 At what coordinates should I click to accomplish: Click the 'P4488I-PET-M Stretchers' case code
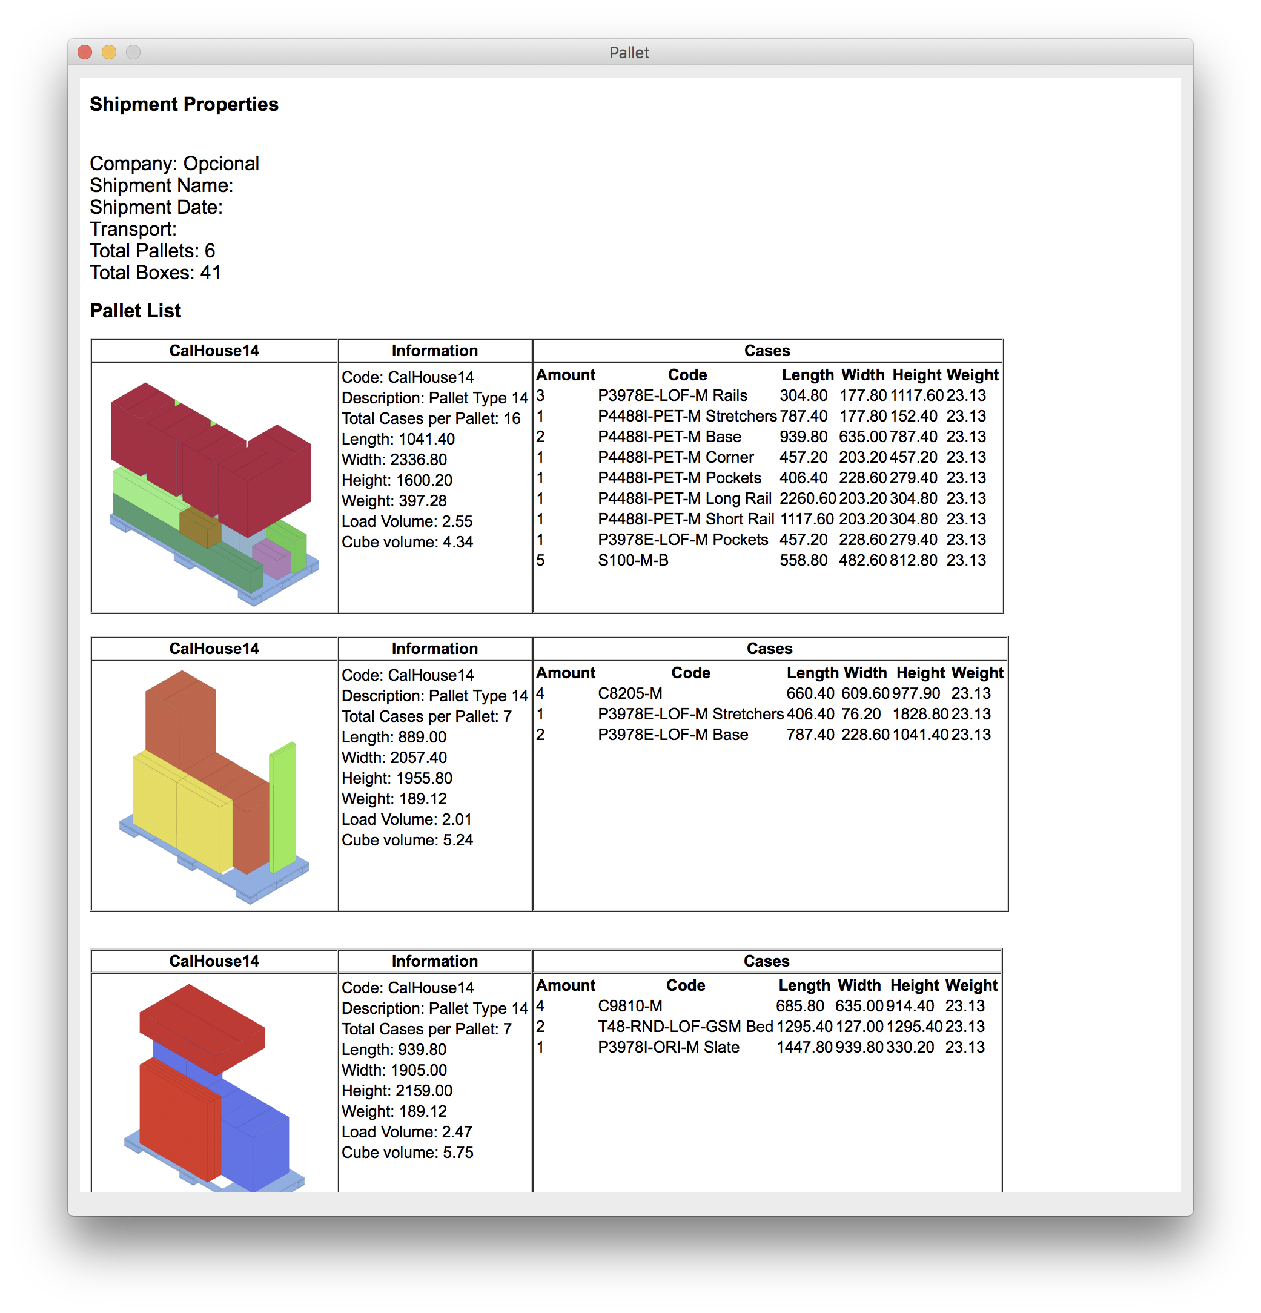click(687, 416)
